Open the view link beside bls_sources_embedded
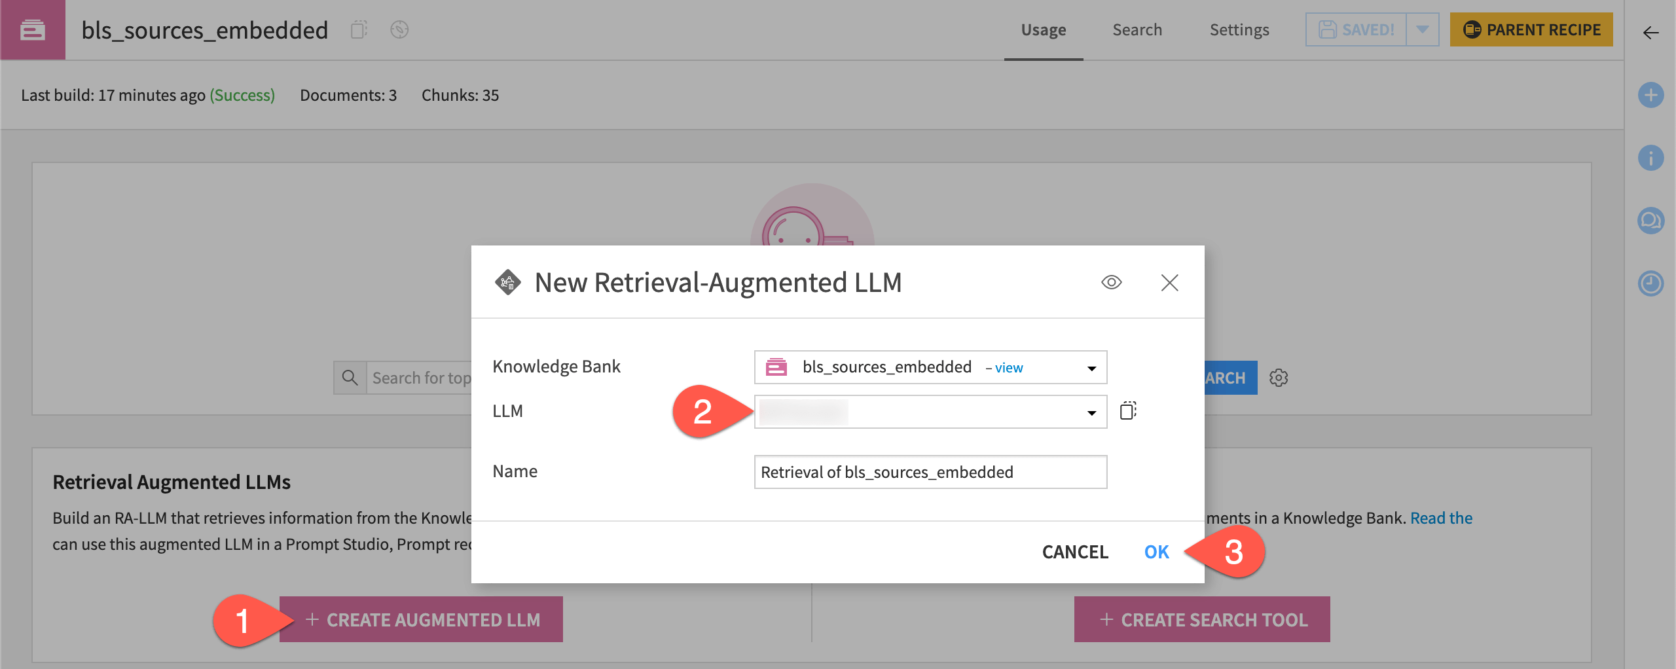This screenshot has height=669, width=1676. point(1008,367)
